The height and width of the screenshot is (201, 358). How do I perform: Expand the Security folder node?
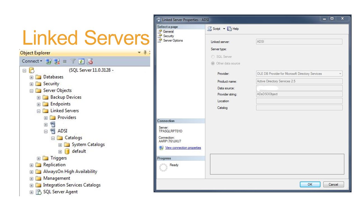click(x=31, y=84)
